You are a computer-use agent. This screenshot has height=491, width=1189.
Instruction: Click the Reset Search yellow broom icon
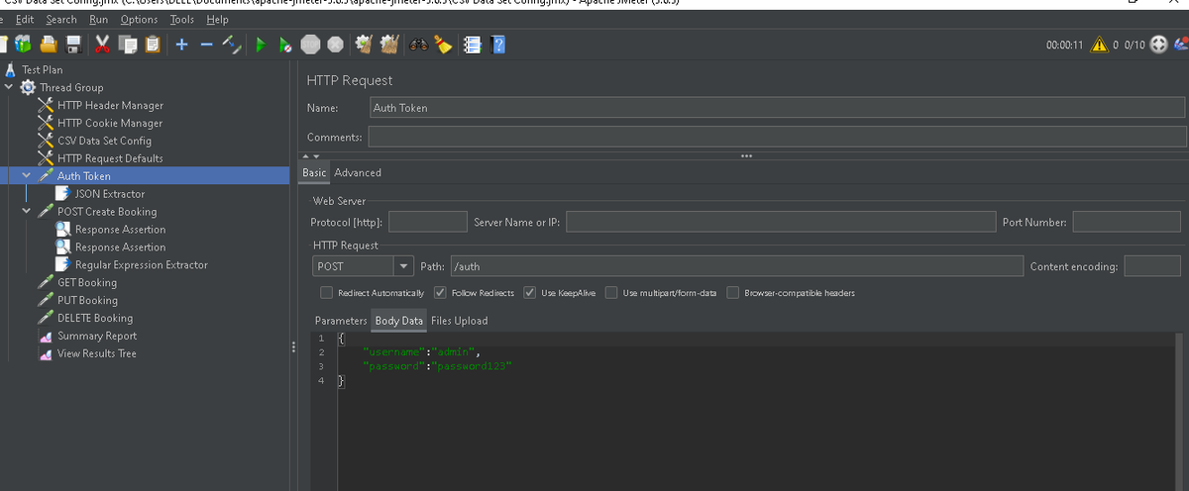(443, 45)
